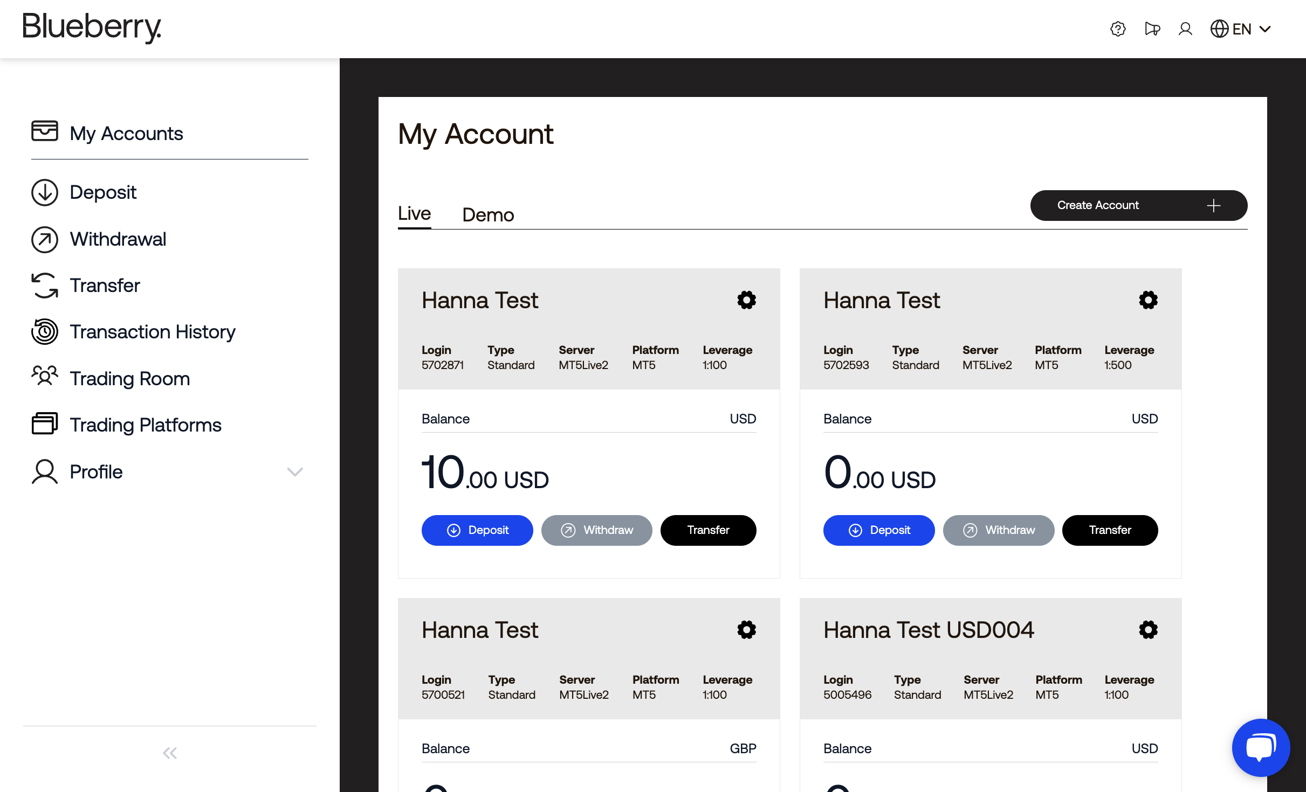Select login number 5005496
The width and height of the screenshot is (1306, 792).
coord(847,694)
